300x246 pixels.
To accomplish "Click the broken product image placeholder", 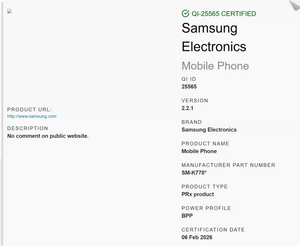I will [9, 11].
